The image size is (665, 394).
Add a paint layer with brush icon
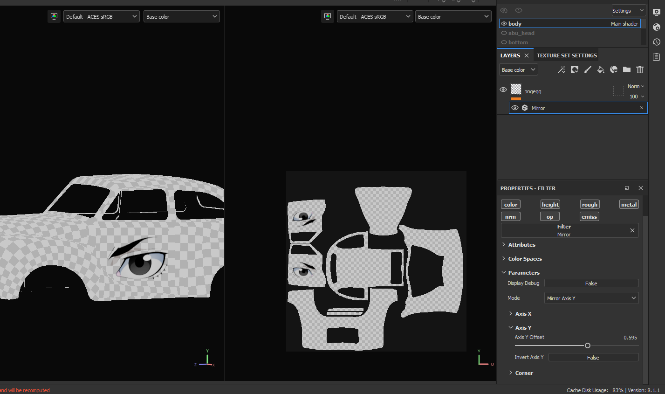[x=588, y=70]
